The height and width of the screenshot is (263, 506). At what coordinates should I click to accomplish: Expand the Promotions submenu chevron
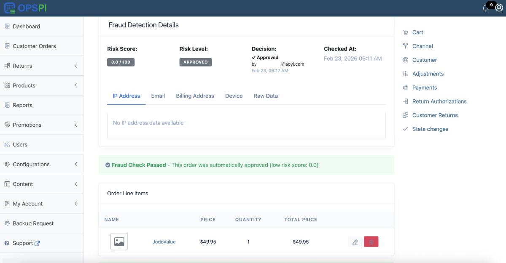(76, 125)
